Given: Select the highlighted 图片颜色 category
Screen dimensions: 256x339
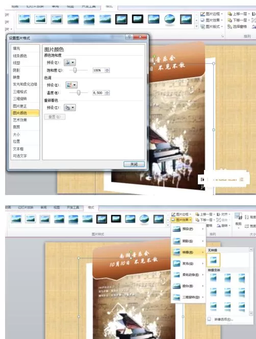Looking at the screenshot, I should pyautogui.click(x=25, y=113).
